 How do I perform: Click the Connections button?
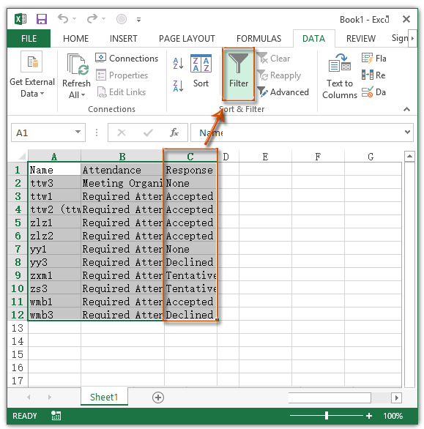pyautogui.click(x=127, y=59)
